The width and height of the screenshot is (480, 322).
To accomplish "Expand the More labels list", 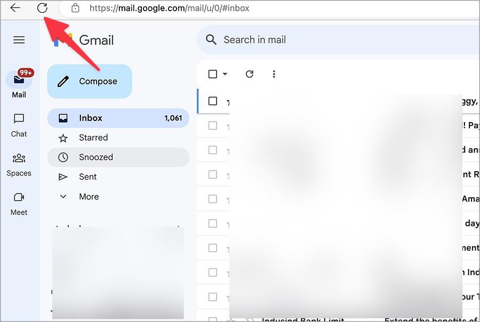I will coord(118,197).
